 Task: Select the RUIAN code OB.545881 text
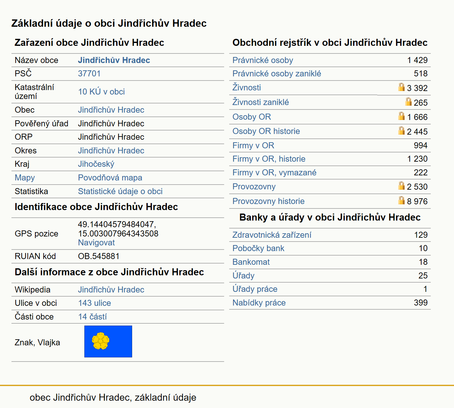coord(99,256)
